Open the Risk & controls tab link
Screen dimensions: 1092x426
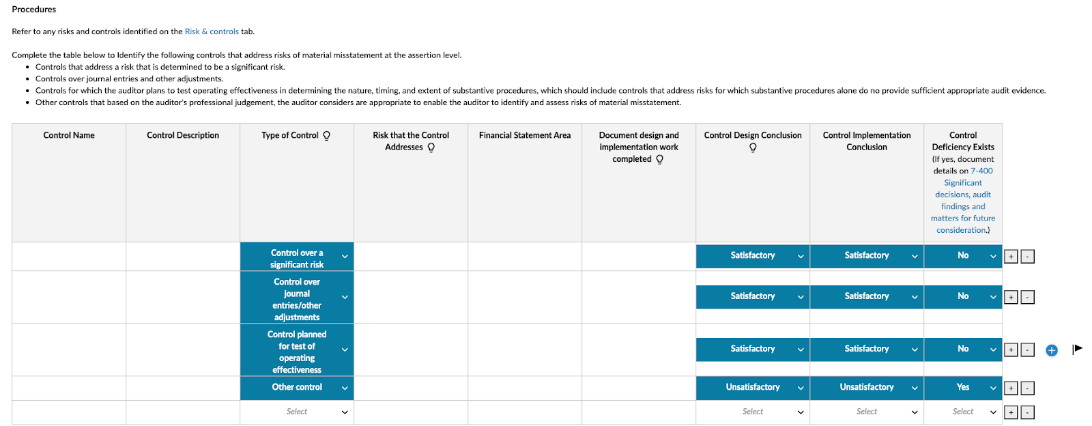tap(212, 31)
